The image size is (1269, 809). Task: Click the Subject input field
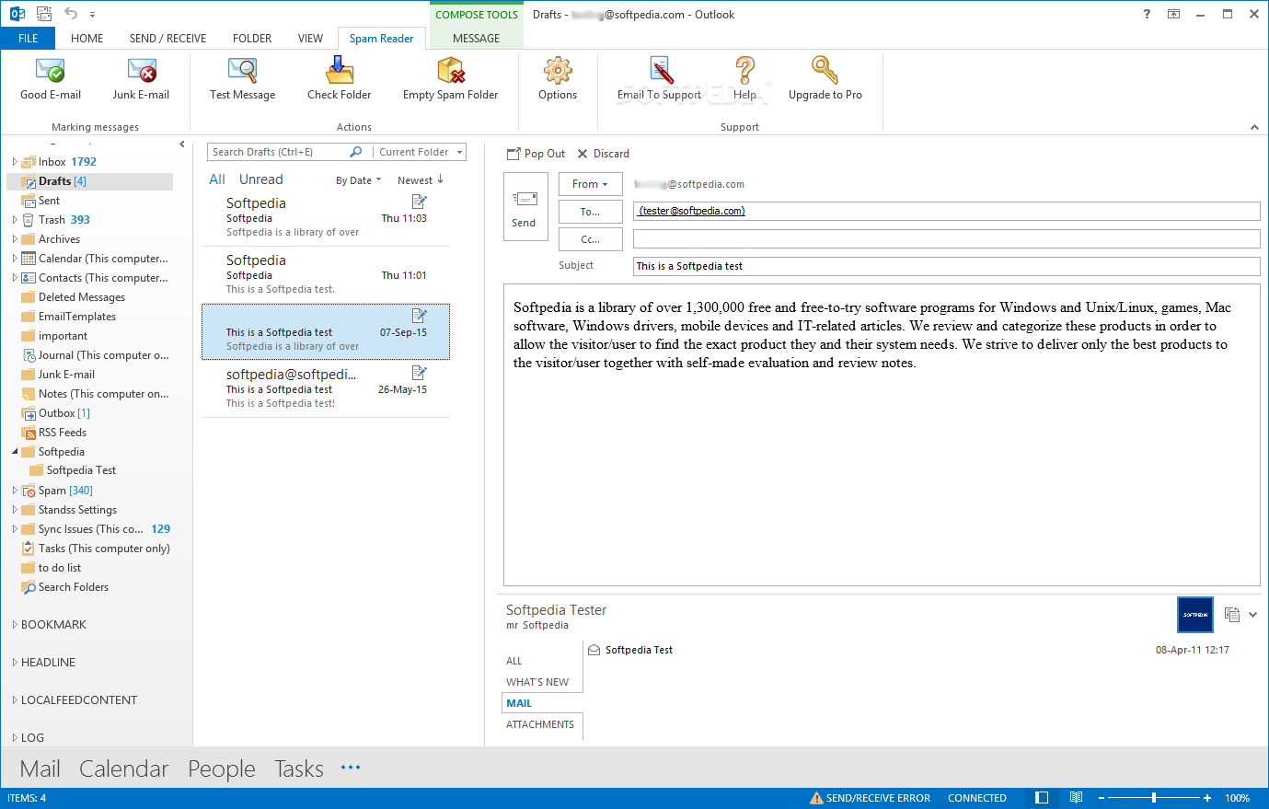(x=947, y=266)
